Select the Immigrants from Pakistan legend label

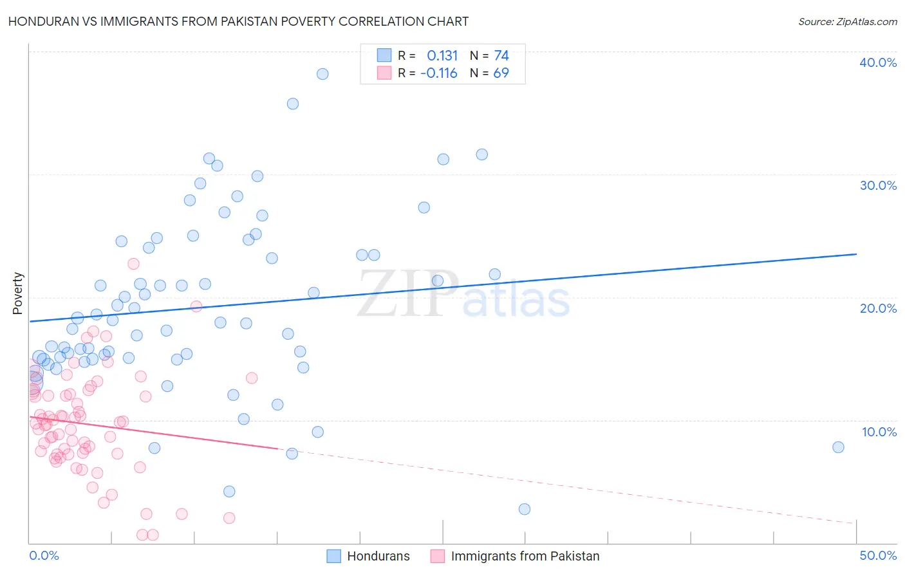tap(525, 556)
